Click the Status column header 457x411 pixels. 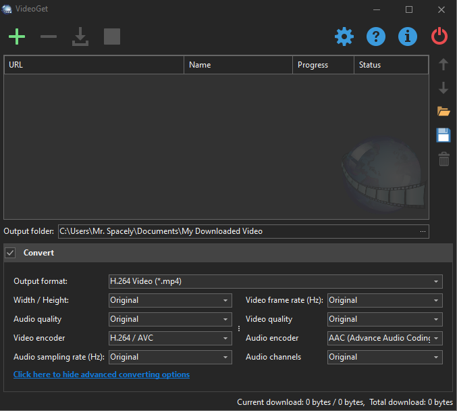391,65
